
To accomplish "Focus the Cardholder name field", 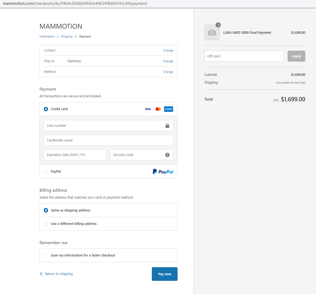I will 108,140.
